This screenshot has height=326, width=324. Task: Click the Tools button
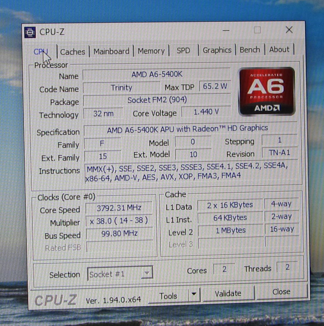(x=168, y=295)
